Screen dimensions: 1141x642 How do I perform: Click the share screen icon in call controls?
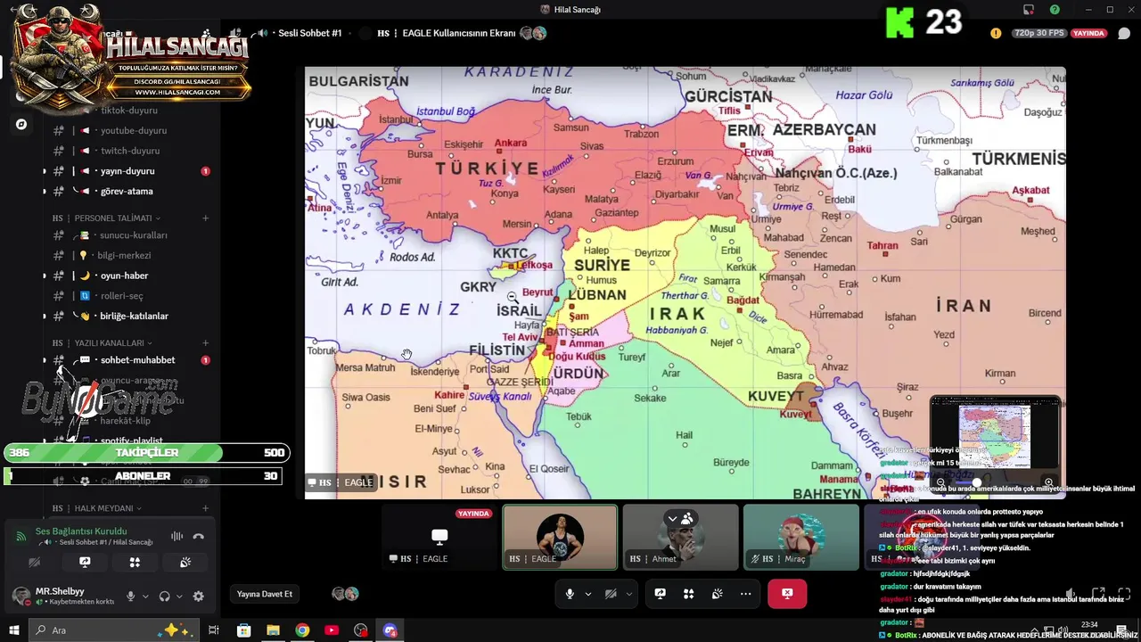coord(660,594)
